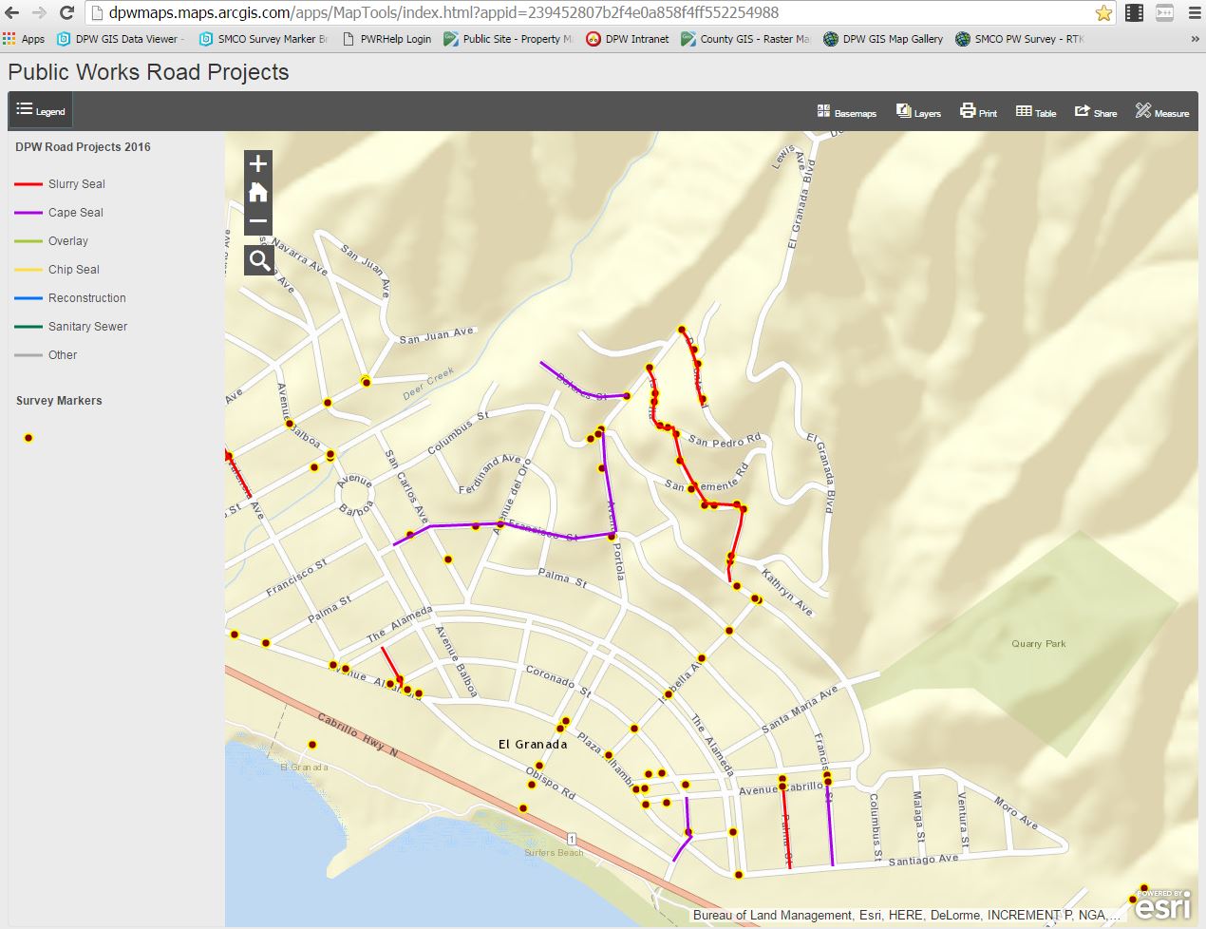This screenshot has width=1206, height=929.
Task: Open the Chrome settings menu
Action: (1192, 14)
